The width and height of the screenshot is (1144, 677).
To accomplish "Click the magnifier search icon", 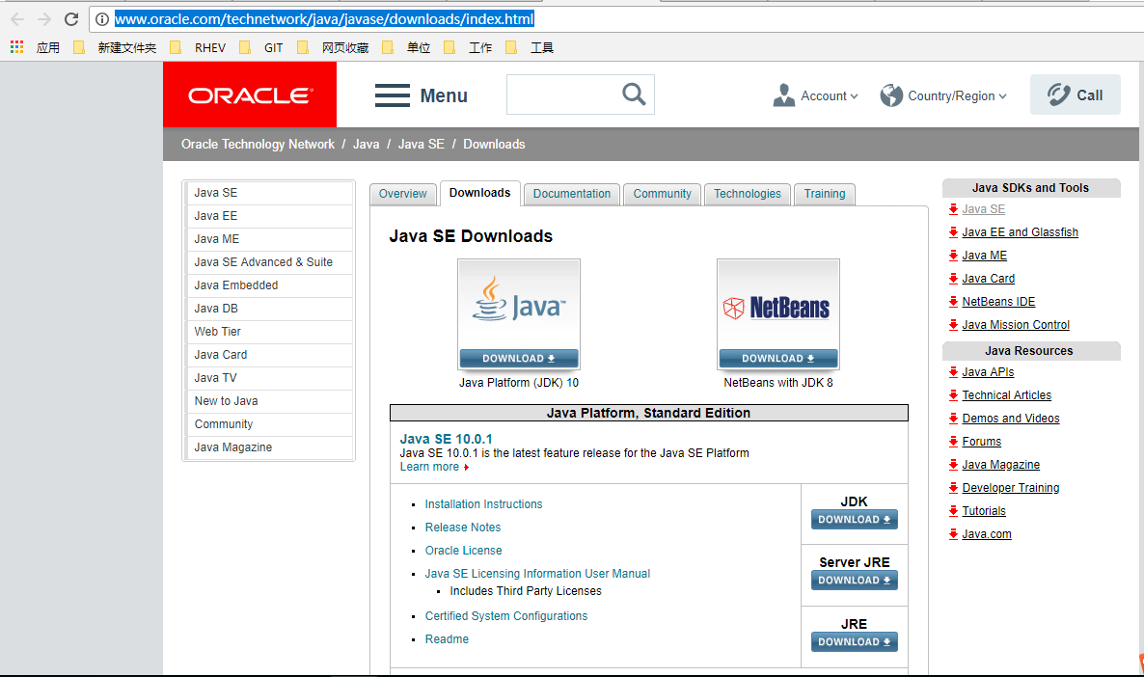I will (x=634, y=95).
